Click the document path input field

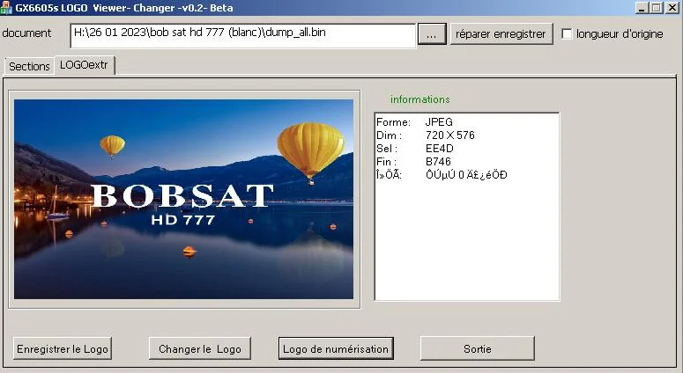pos(242,36)
